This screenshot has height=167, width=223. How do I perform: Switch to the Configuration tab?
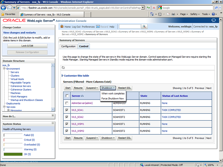click(68, 46)
